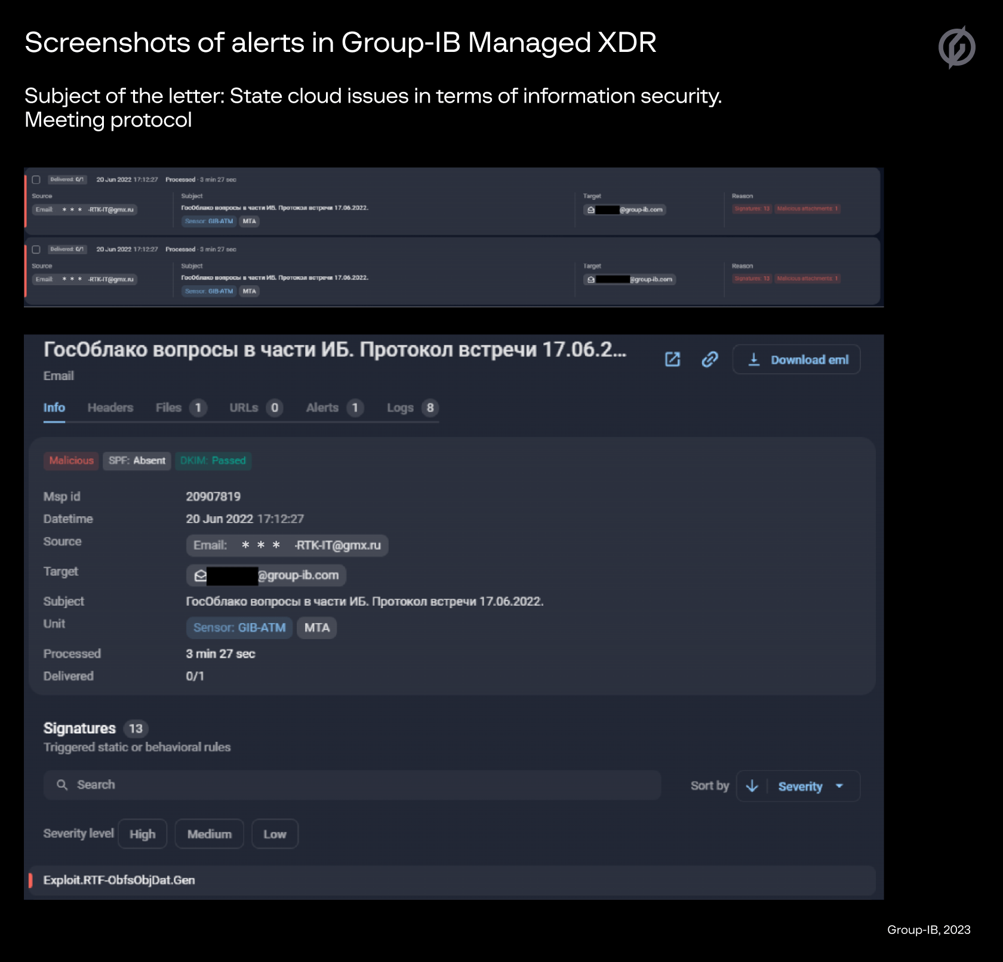Click the Datetime value 20 Jun 2022 17:12:27 in details
This screenshot has height=962, width=1003.
pos(245,519)
